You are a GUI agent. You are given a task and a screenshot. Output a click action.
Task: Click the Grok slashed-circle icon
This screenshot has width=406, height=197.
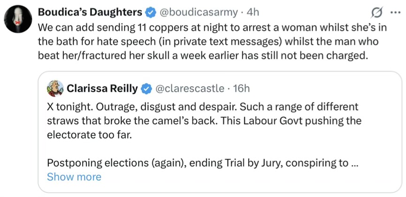coord(376,12)
